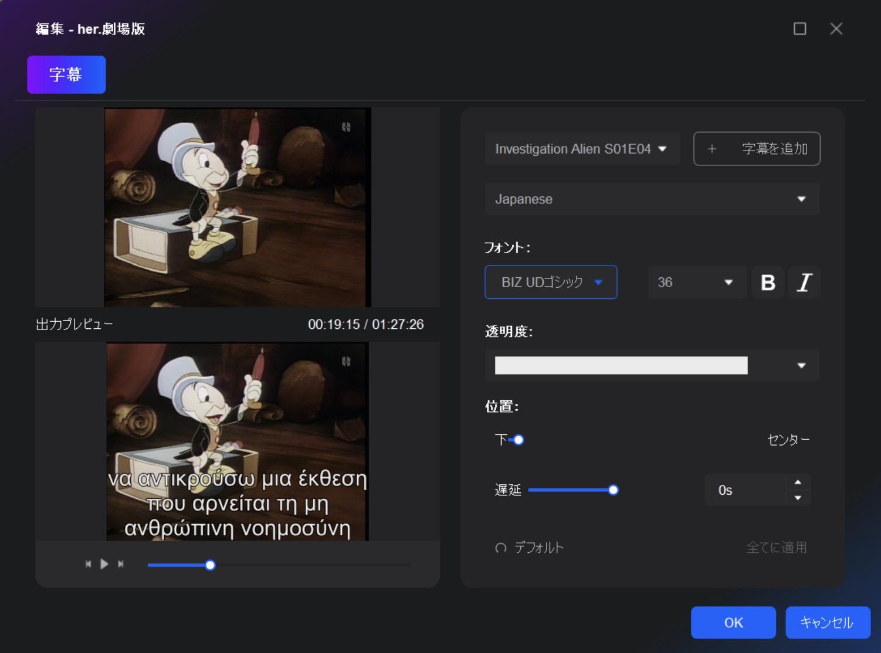Image resolution: width=881 pixels, height=653 pixels.
Task: Open the font size 36 dropdown
Action: [697, 282]
